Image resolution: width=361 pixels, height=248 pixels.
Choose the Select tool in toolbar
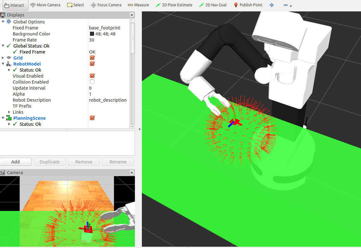click(76, 5)
